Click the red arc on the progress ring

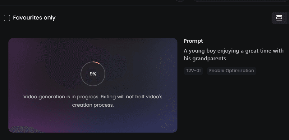tap(96, 63)
